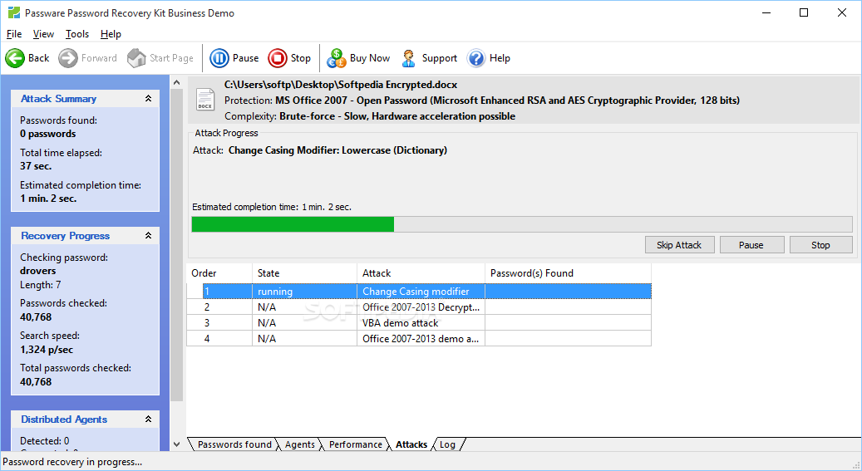The width and height of the screenshot is (862, 471).
Task: Select the running Change Casing modifier row
Action: pyautogui.click(x=419, y=292)
